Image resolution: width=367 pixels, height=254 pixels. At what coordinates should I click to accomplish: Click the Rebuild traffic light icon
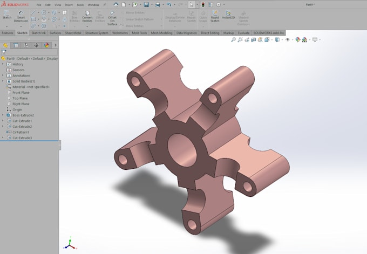click(x=203, y=4)
